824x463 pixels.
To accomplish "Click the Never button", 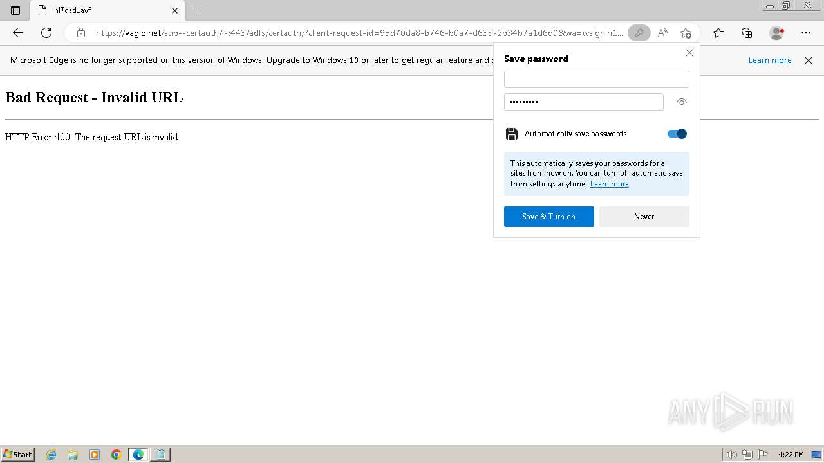I will click(644, 217).
